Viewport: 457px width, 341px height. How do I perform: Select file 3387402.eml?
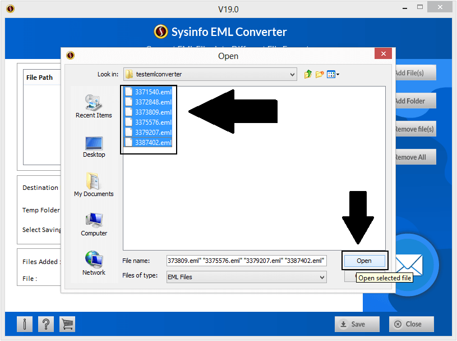149,143
